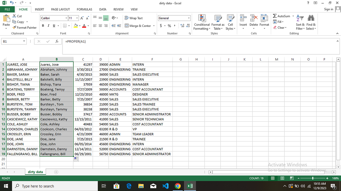
Task: Click Merge & Center
Action: [x=138, y=25]
